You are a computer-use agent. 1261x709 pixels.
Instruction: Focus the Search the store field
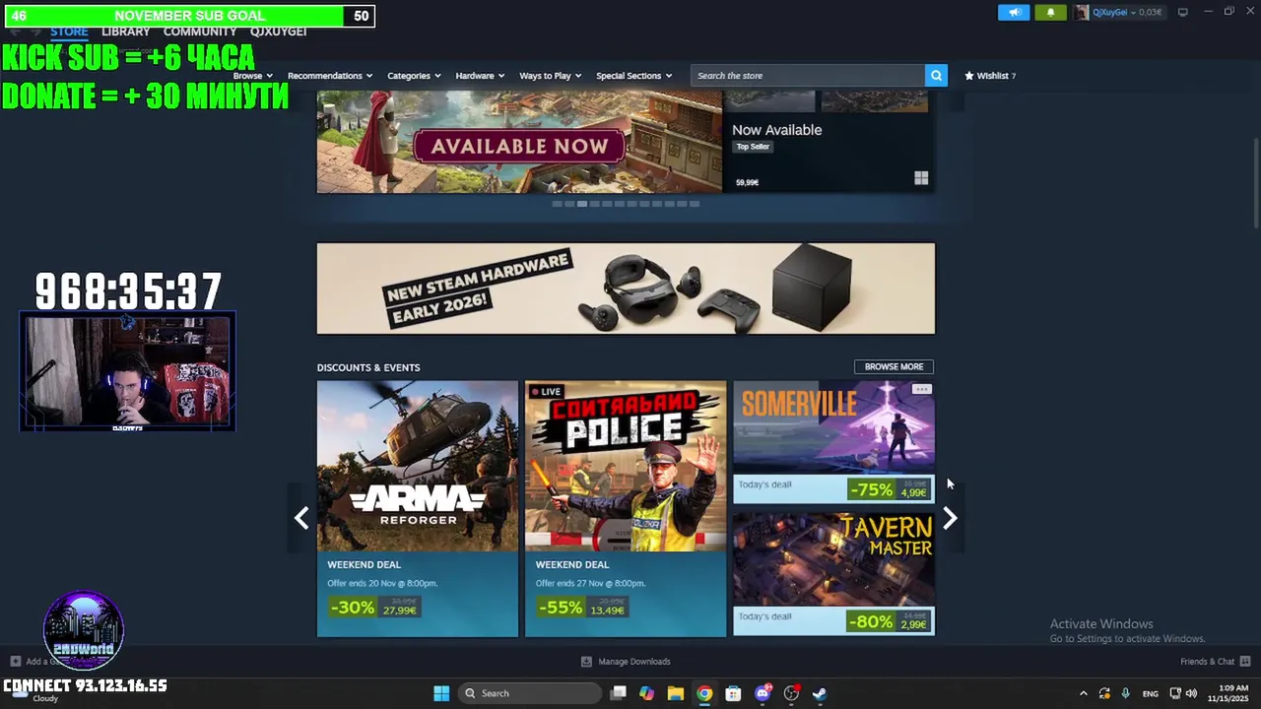tap(808, 75)
